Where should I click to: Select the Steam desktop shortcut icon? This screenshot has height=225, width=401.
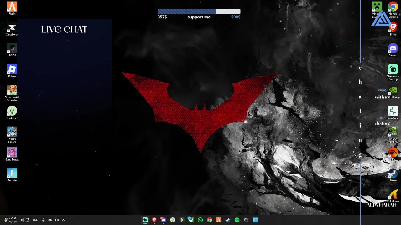click(393, 175)
